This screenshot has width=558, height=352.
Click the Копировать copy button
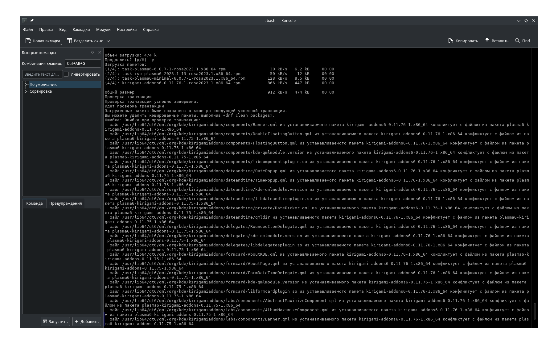463,41
